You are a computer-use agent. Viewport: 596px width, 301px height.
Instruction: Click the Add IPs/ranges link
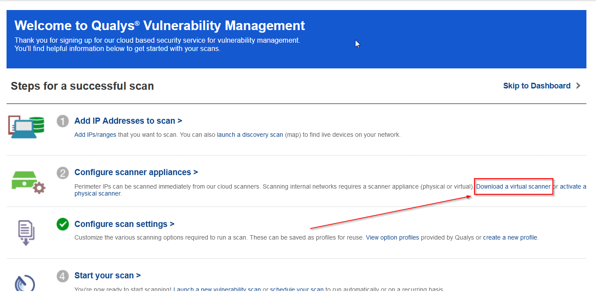[95, 135]
